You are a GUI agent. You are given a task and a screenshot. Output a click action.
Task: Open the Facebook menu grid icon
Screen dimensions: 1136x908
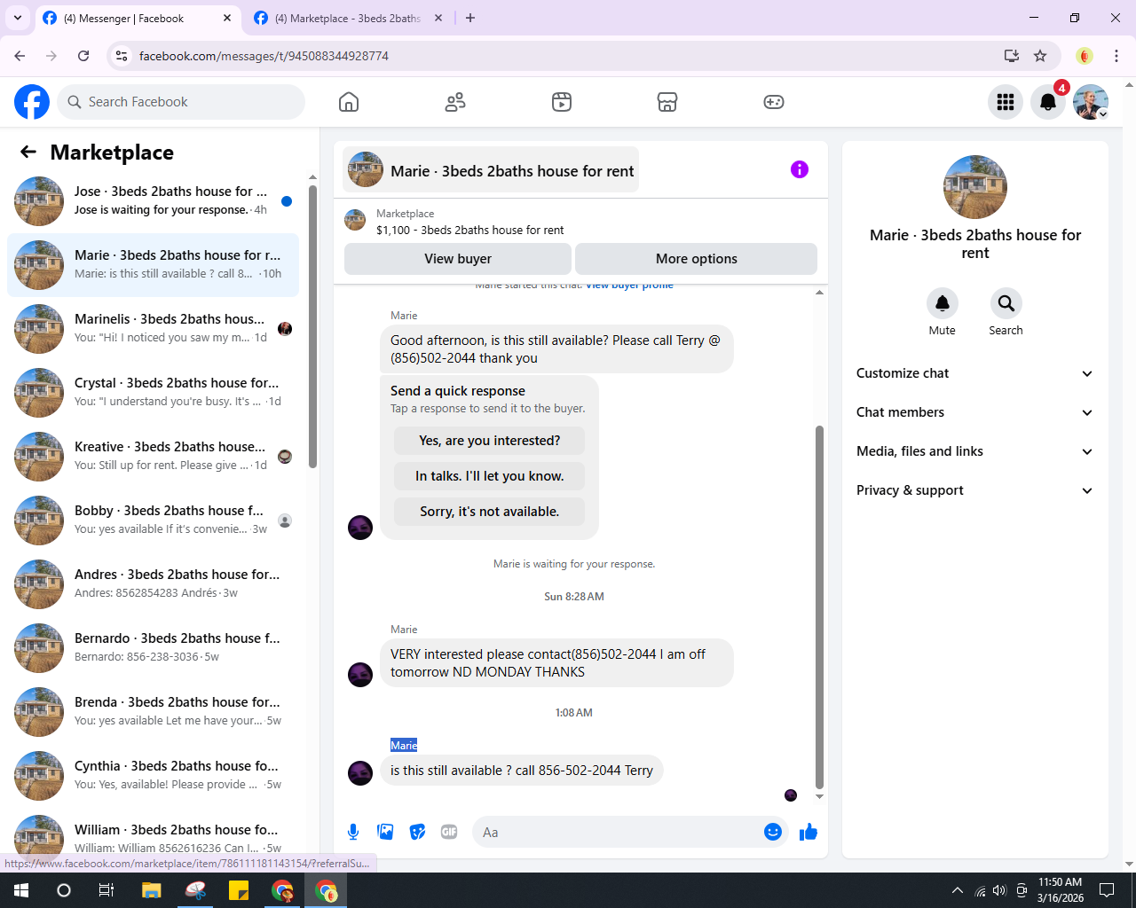coord(1006,102)
